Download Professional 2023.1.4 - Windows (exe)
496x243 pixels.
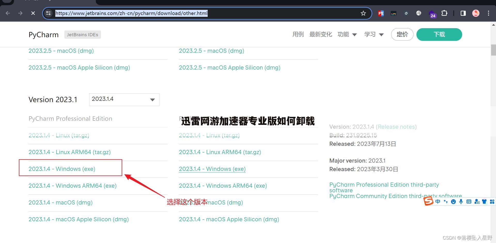point(62,169)
